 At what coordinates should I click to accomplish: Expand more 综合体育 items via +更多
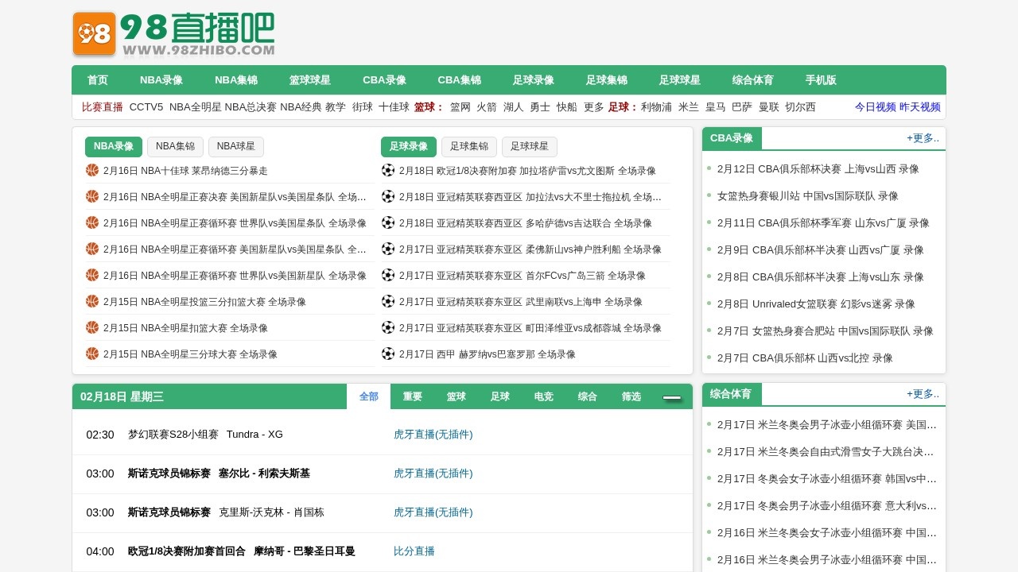point(922,393)
